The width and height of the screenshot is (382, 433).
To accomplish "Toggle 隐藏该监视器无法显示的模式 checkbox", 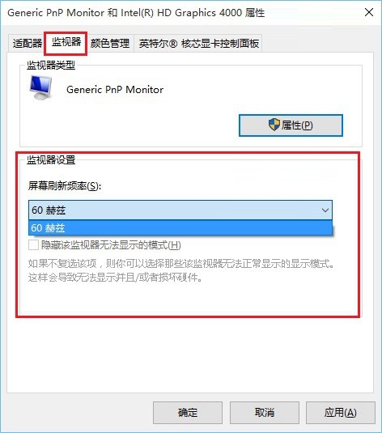I will point(33,245).
